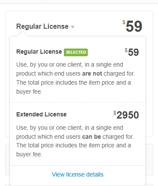Click the popup pointer triangle below the heading
The height and width of the screenshot is (186, 158).
(x=23, y=34)
